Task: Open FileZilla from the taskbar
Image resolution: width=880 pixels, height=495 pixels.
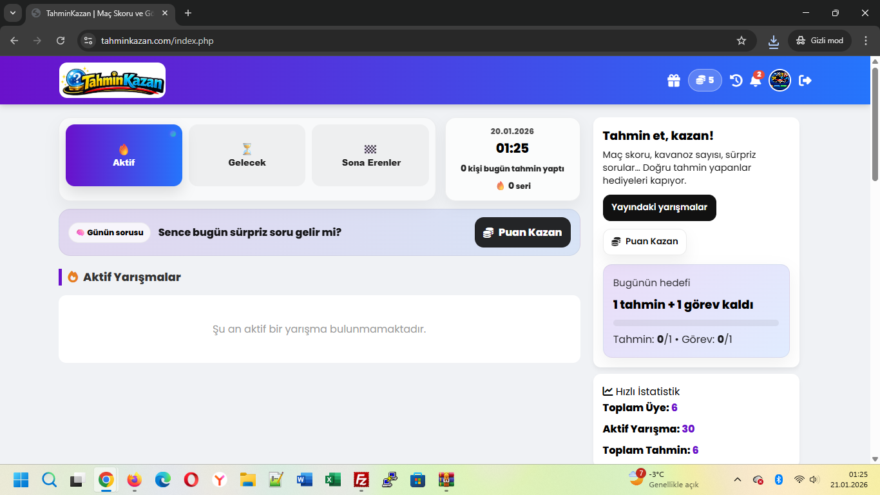Action: (361, 480)
